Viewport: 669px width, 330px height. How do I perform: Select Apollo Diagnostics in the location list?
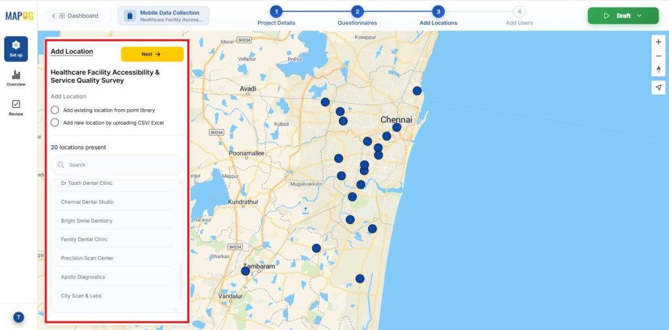[x=83, y=277]
